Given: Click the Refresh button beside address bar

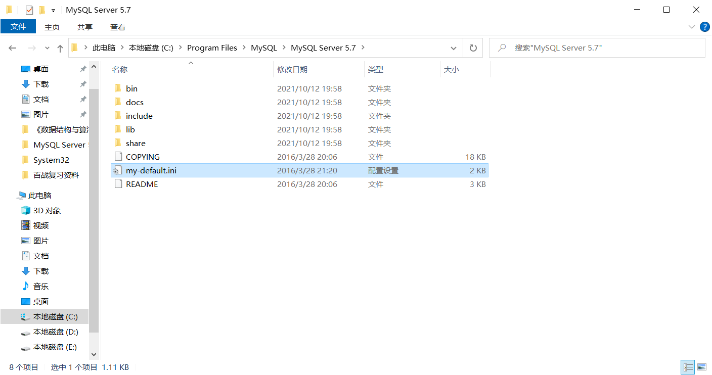Looking at the screenshot, I should [x=473, y=48].
